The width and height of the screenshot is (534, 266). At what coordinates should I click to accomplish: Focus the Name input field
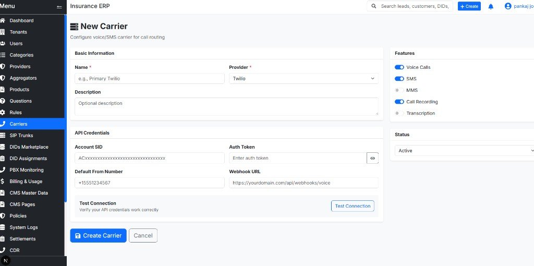pos(150,78)
